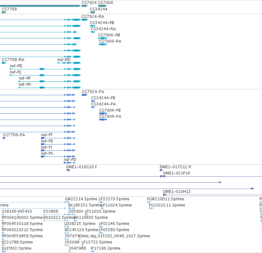Screen dimensions: 262x253
Task: Select EST label LP21030.3prime
Action: coord(100,211)
